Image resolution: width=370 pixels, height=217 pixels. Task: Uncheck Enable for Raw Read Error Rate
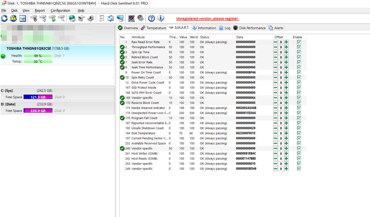click(299, 42)
